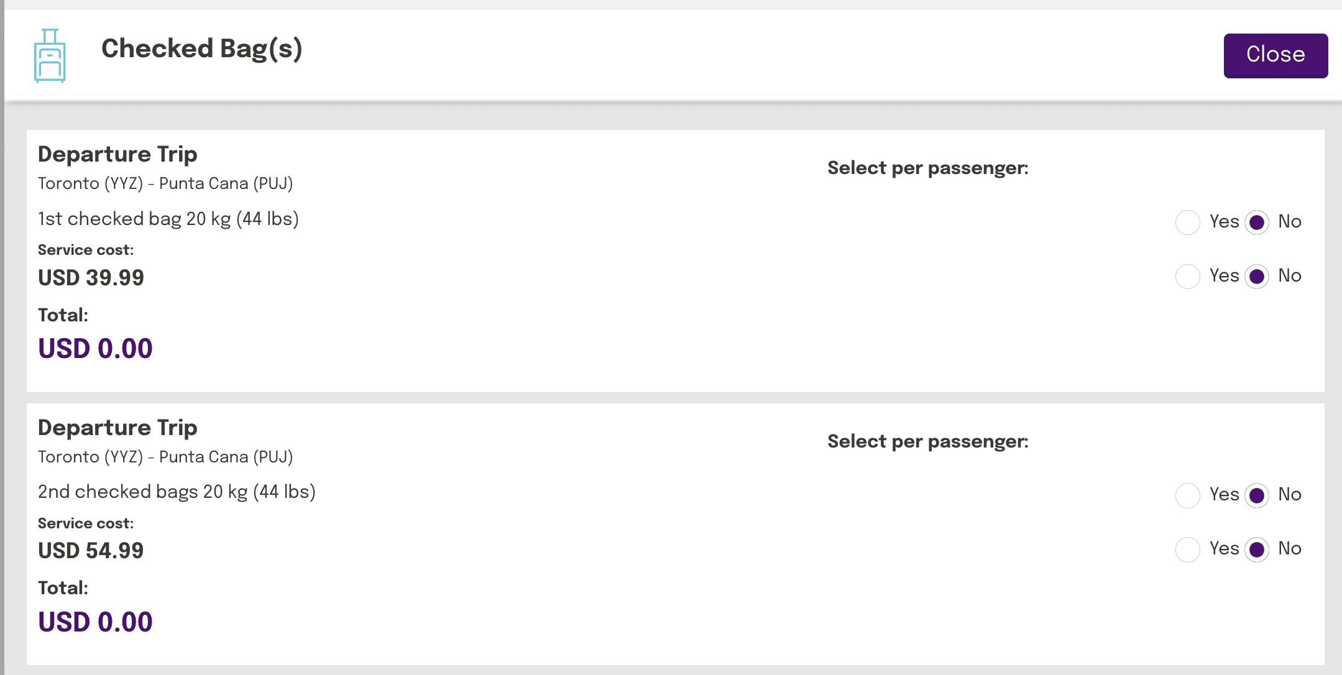Select Yes for first passenger's 1st checked bag
Screen dimensions: 1342x675
(x=1187, y=223)
